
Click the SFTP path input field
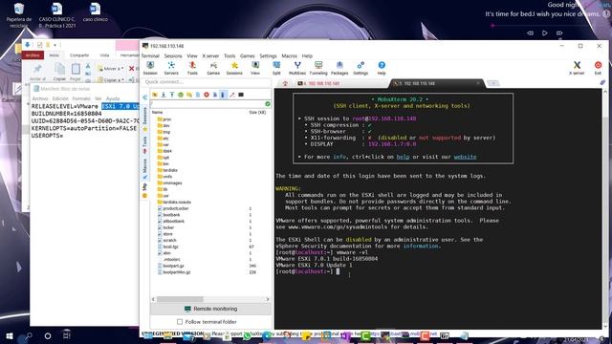pyautogui.click(x=208, y=104)
